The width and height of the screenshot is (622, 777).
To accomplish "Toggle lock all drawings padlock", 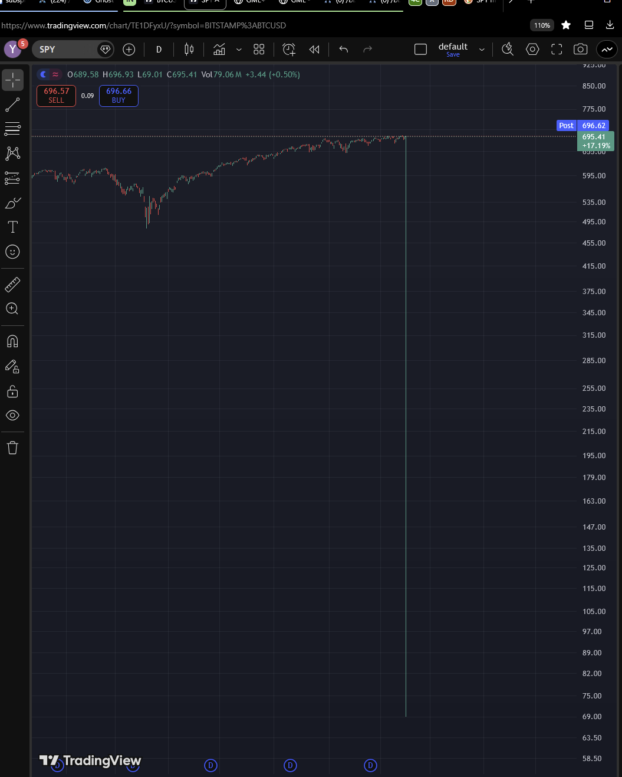I will pos(12,391).
